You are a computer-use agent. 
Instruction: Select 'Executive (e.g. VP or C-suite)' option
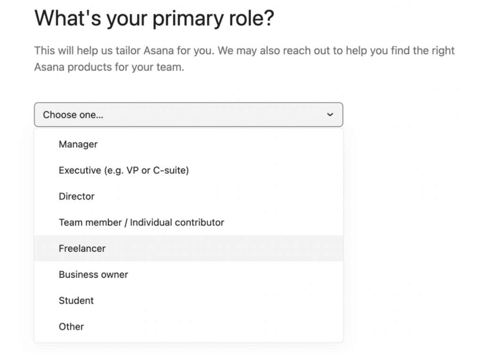tap(123, 170)
